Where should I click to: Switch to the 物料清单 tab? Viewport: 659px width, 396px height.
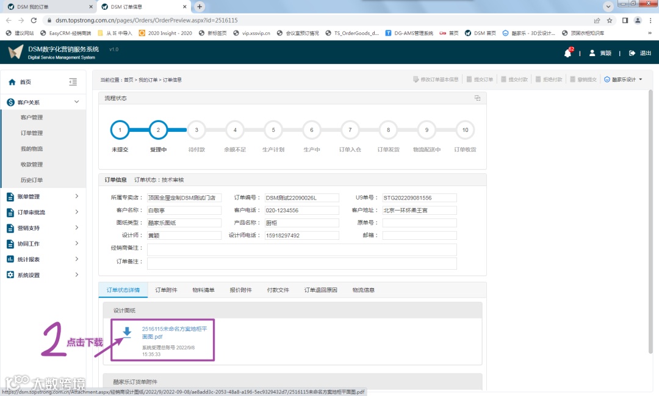pyautogui.click(x=203, y=290)
